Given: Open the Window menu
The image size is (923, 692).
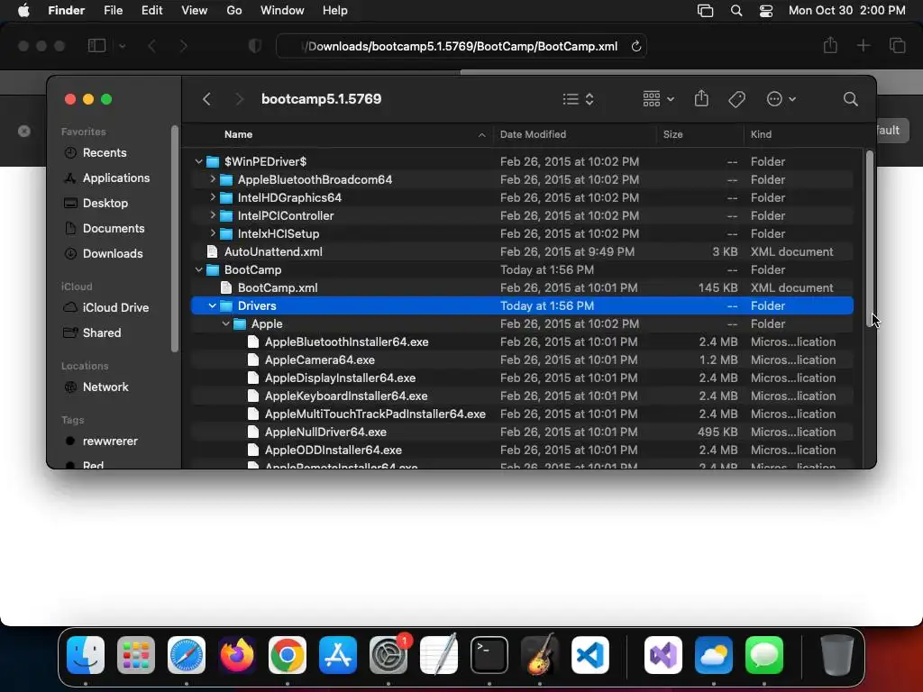Looking at the screenshot, I should (x=282, y=11).
